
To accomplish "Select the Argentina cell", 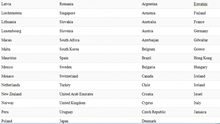I will [x=150, y=4].
